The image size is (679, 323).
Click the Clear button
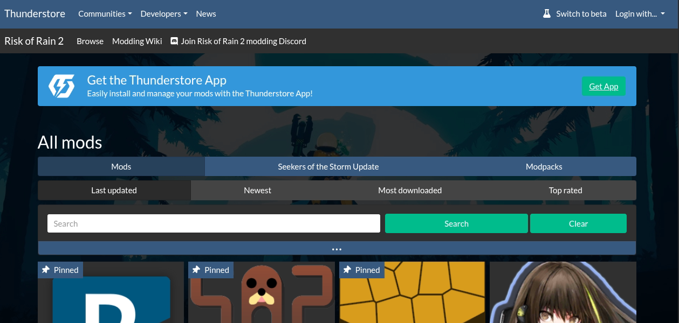pyautogui.click(x=578, y=223)
